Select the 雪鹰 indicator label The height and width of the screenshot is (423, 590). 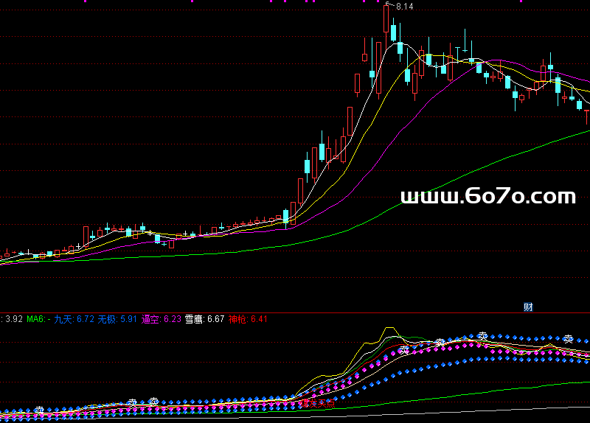194,319
